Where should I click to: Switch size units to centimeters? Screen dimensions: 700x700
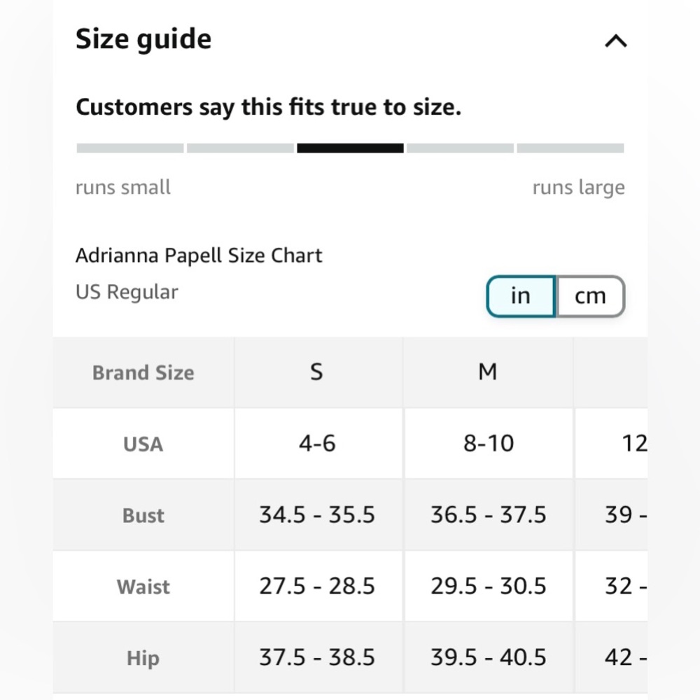[x=589, y=296]
